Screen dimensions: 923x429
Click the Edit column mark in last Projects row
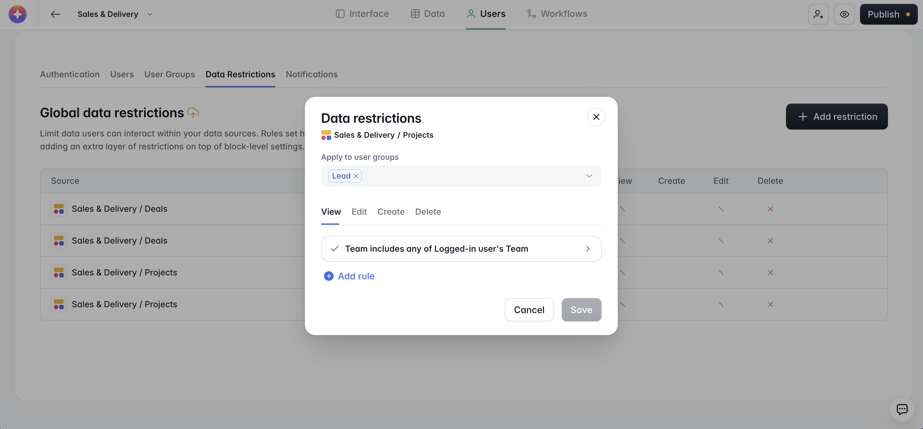coord(721,304)
